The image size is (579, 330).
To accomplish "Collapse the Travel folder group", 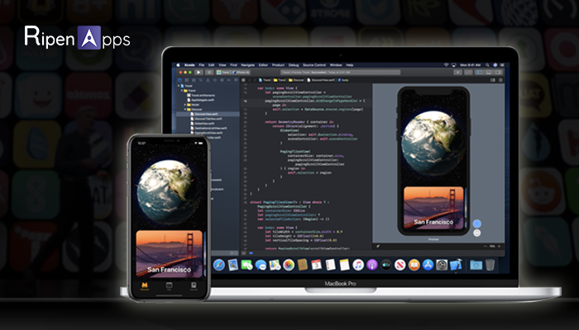I will pyautogui.click(x=182, y=91).
